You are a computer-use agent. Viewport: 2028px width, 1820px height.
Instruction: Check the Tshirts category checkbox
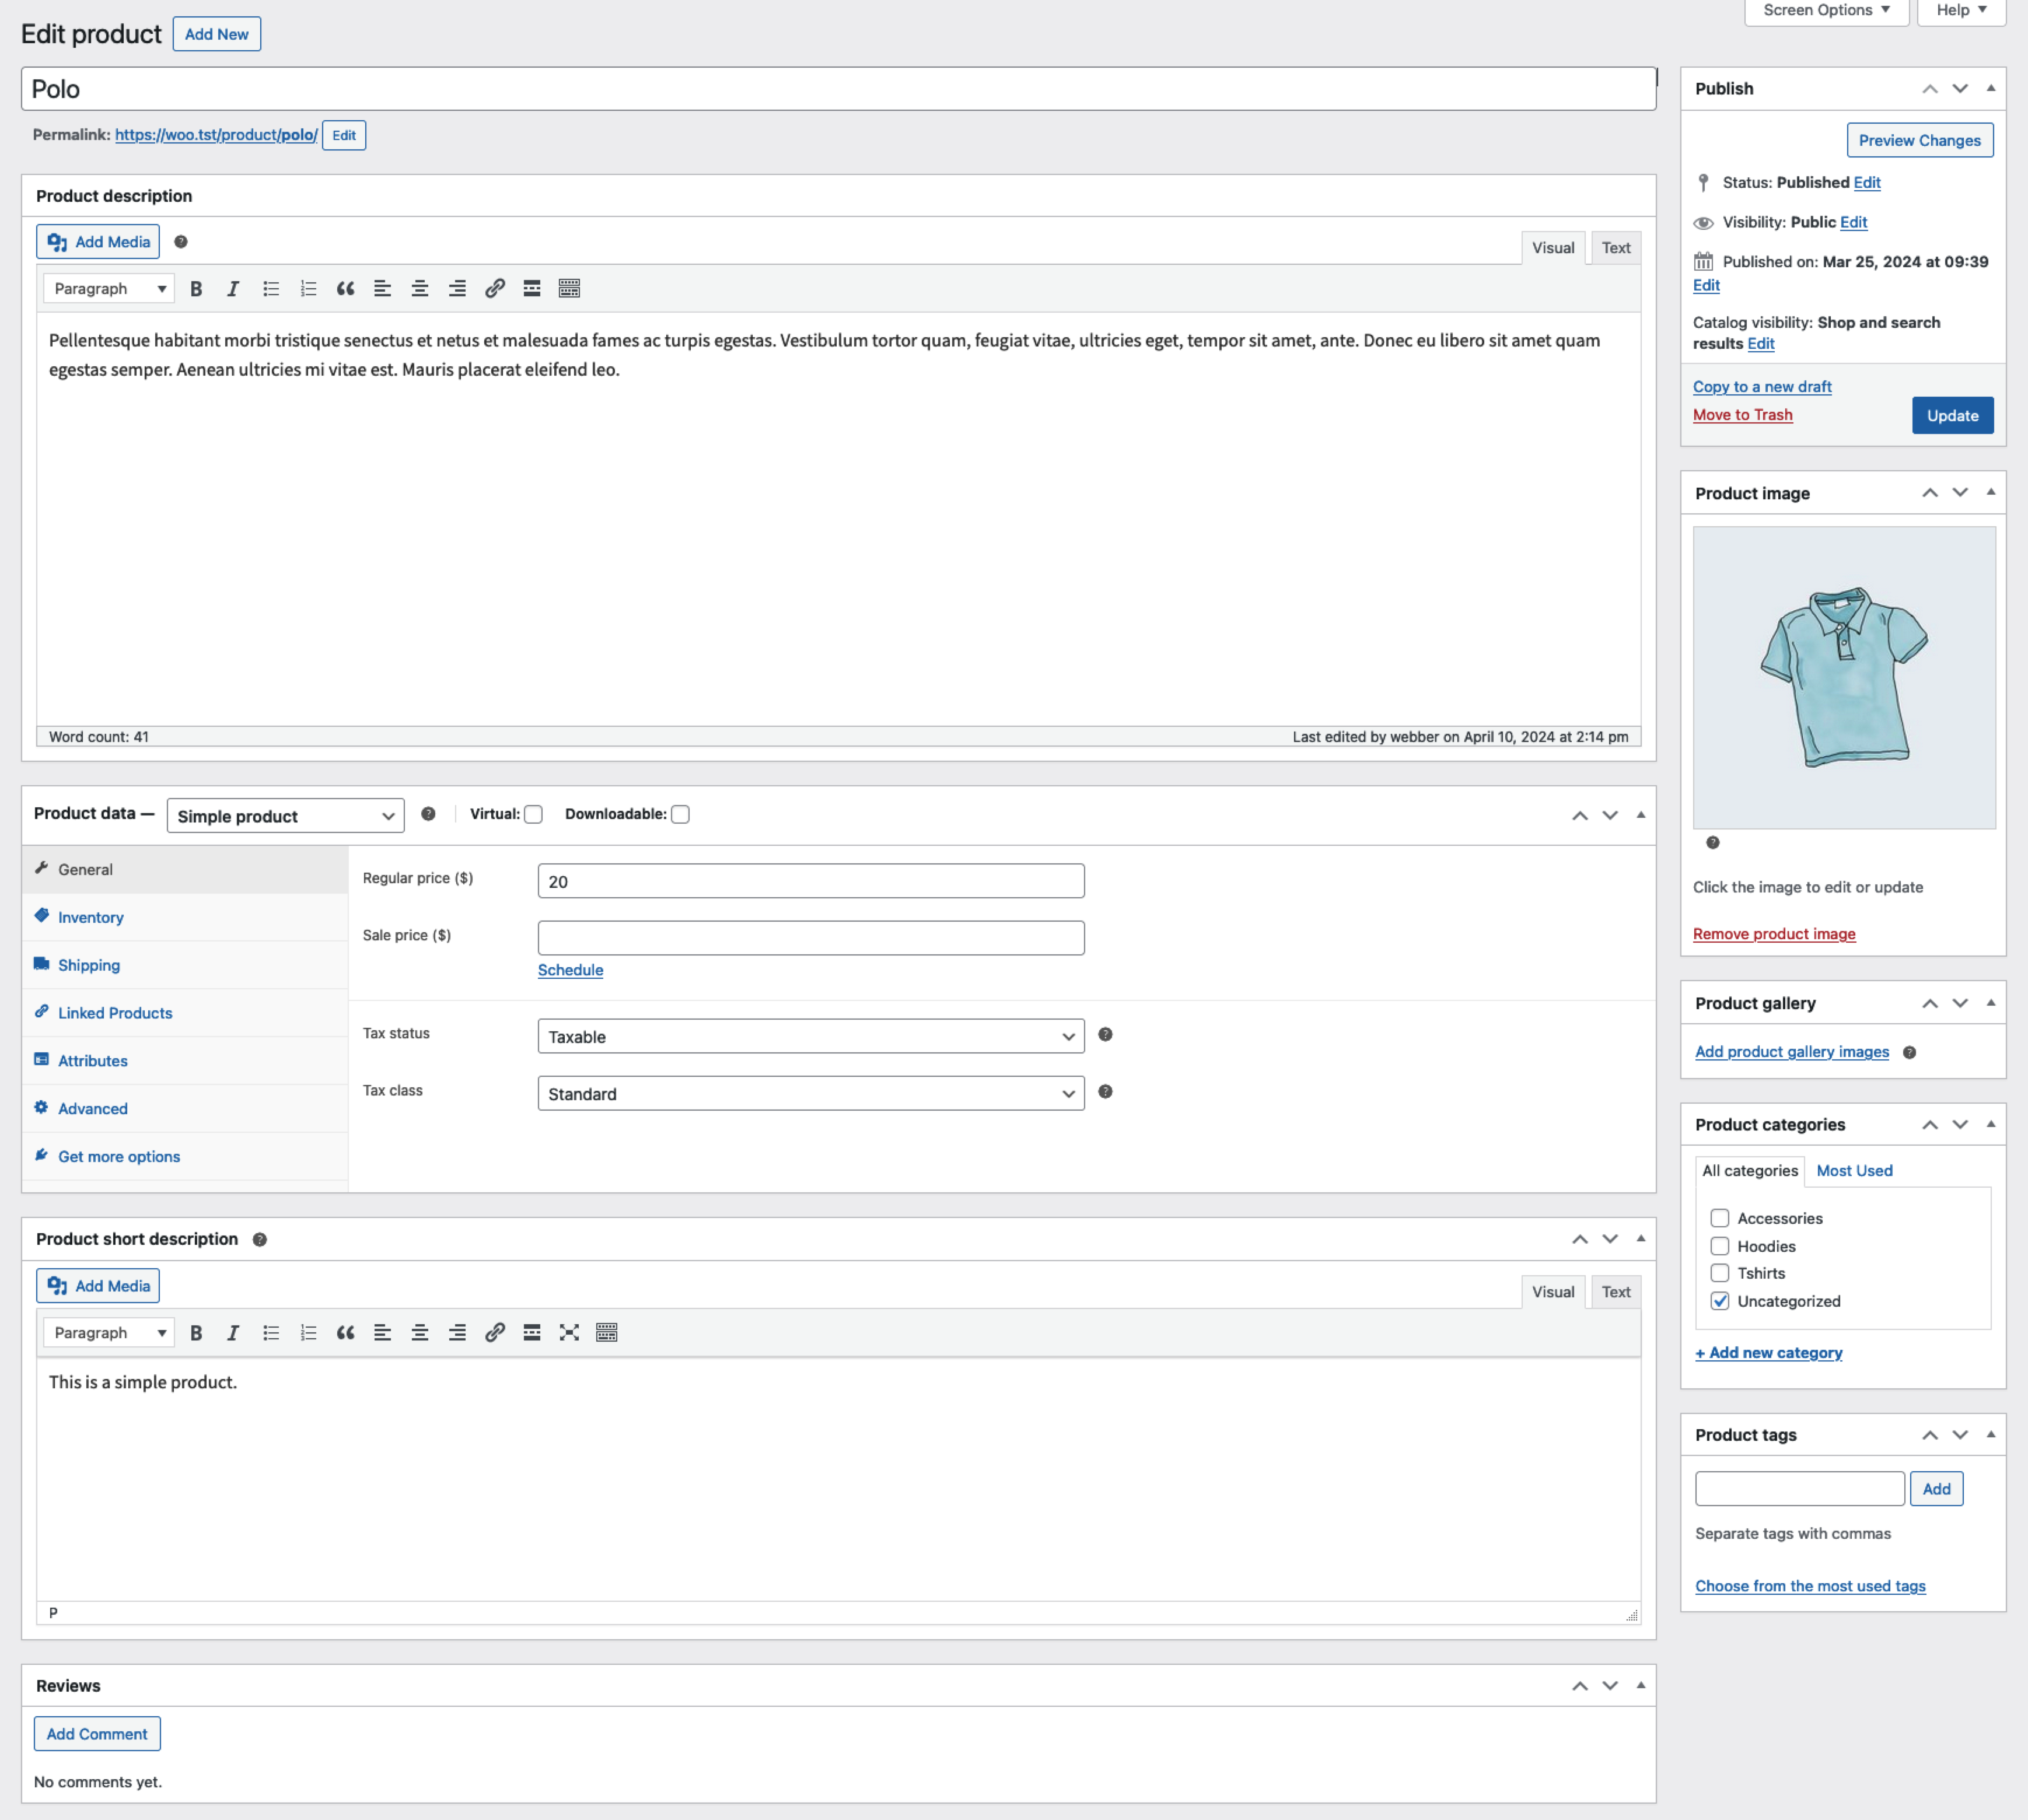tap(1720, 1273)
